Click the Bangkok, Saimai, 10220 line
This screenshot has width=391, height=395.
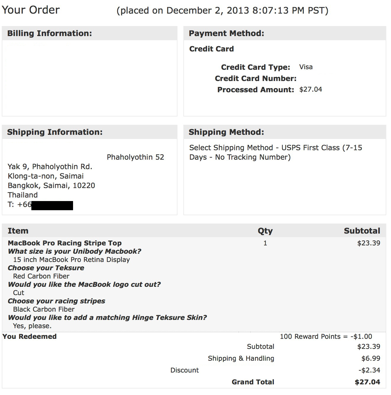pyautogui.click(x=51, y=185)
